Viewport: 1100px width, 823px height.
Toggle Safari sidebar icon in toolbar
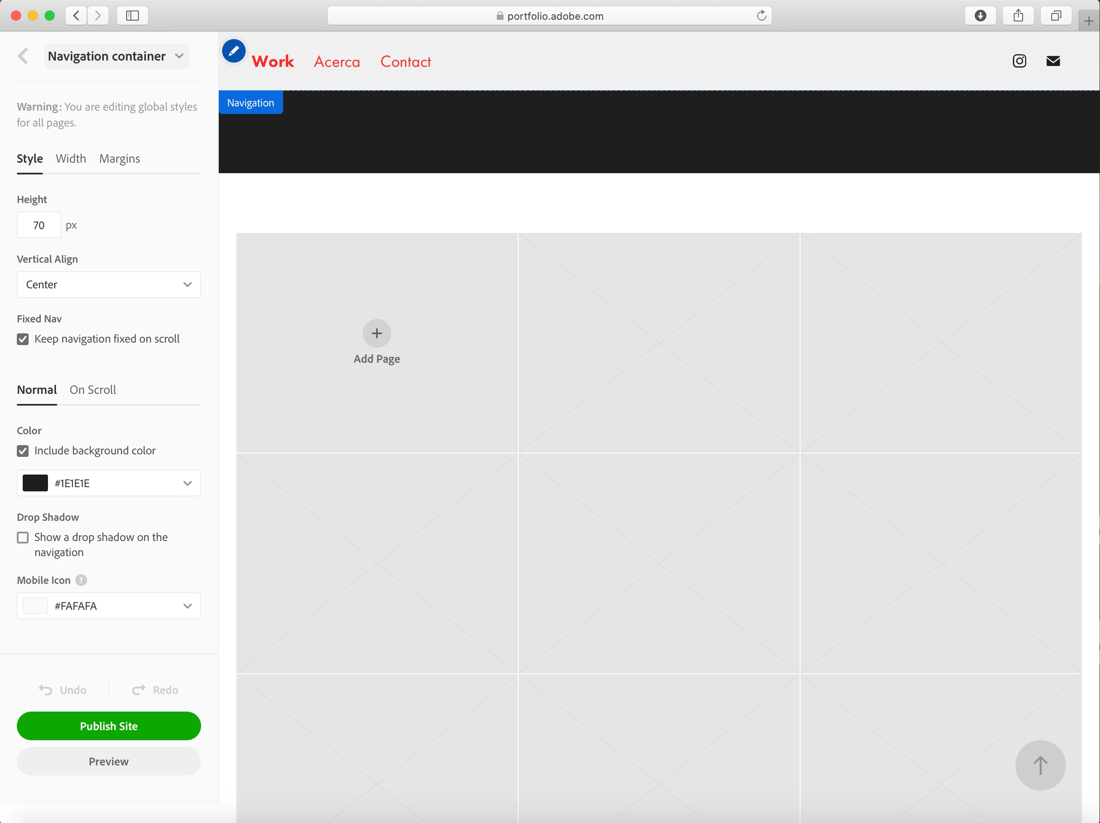[132, 16]
